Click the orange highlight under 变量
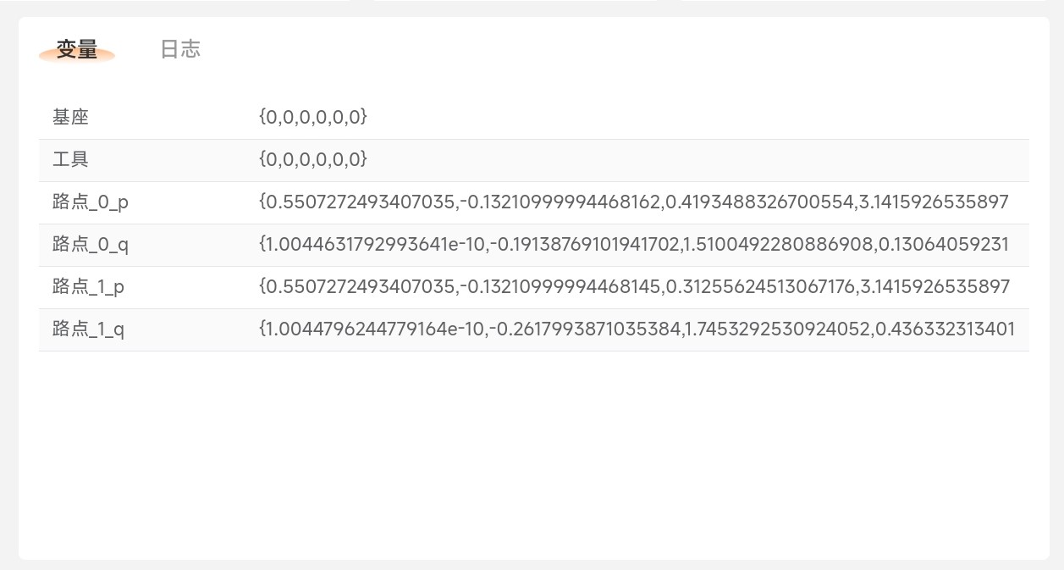The width and height of the screenshot is (1064, 570). pos(77,56)
